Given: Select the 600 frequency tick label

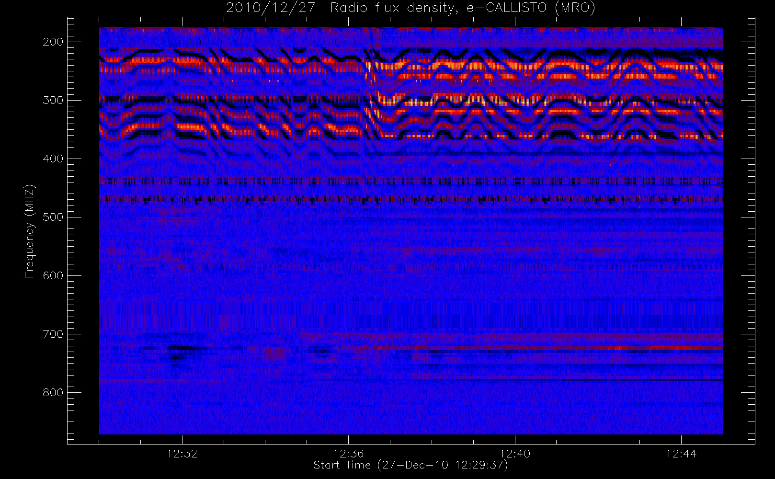Looking at the screenshot, I should (x=53, y=275).
